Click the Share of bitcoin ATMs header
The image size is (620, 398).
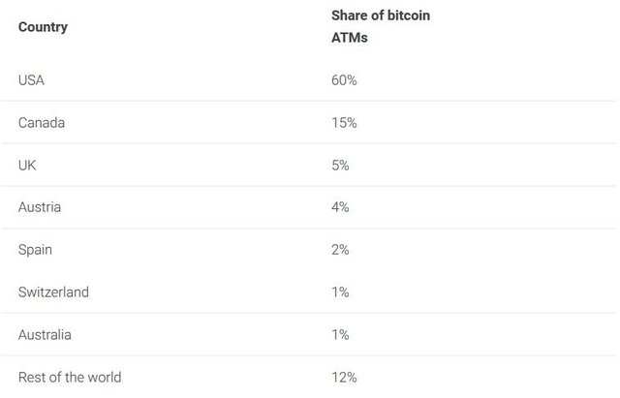point(381,27)
